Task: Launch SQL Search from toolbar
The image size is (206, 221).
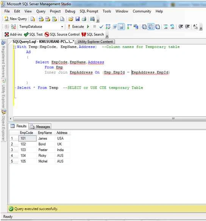Action: coord(93,34)
